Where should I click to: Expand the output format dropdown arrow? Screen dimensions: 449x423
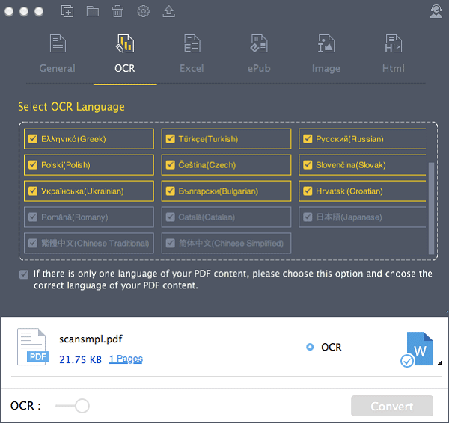coord(439,362)
